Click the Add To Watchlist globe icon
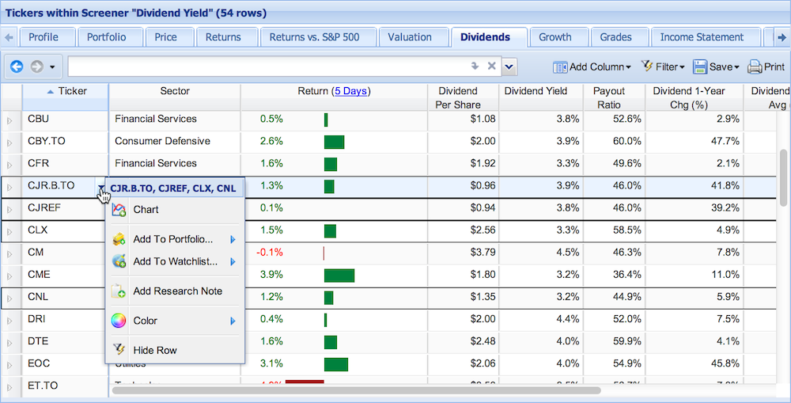Screen dimensions: 791x403 coord(119,261)
